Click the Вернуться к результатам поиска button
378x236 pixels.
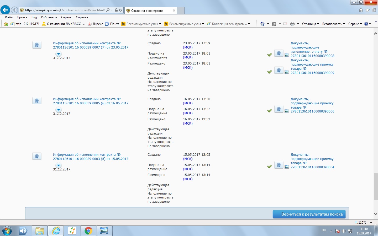point(309,214)
